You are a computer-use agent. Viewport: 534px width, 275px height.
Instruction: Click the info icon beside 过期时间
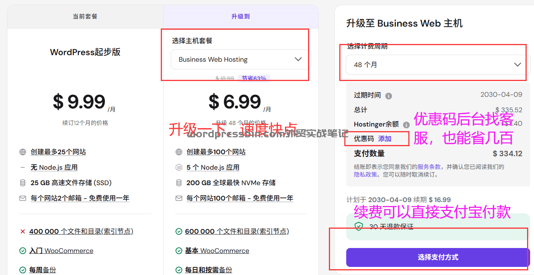click(x=389, y=95)
